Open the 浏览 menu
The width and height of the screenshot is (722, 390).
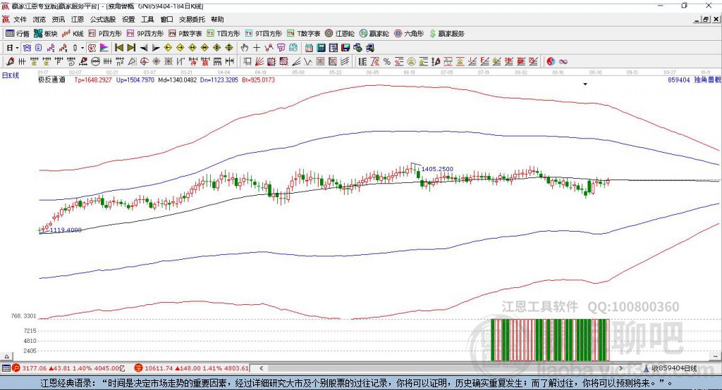(x=39, y=19)
